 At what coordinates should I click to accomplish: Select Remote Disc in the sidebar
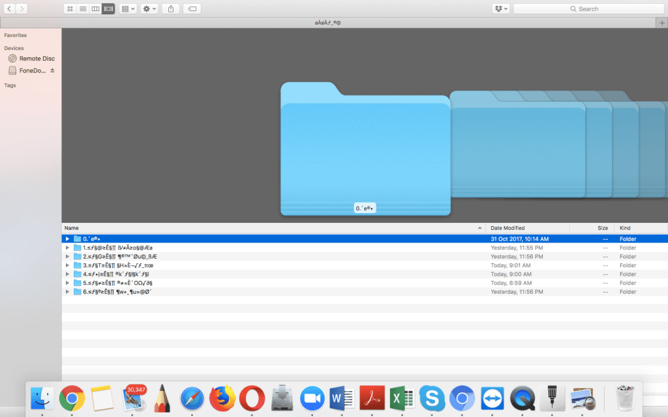pos(37,59)
